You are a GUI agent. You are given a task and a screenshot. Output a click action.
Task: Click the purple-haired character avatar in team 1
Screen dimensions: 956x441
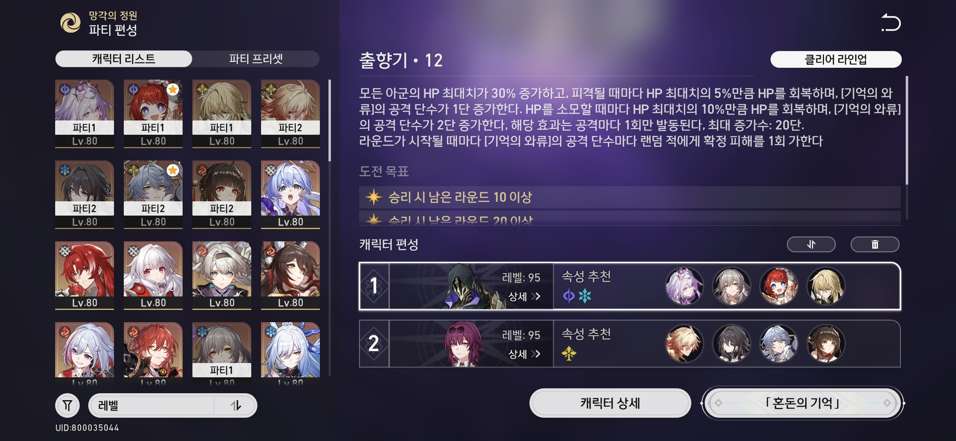click(x=684, y=286)
